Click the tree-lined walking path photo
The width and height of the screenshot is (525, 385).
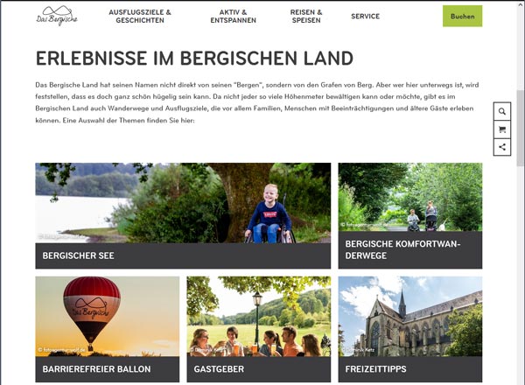point(410,197)
